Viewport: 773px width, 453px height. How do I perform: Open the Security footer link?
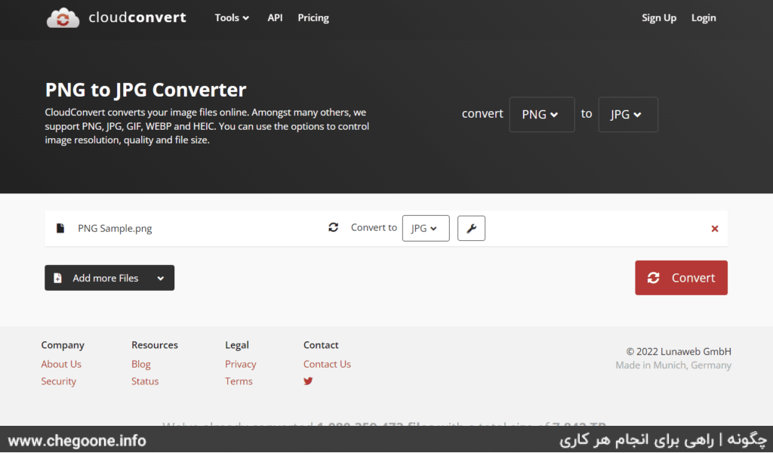coord(59,381)
